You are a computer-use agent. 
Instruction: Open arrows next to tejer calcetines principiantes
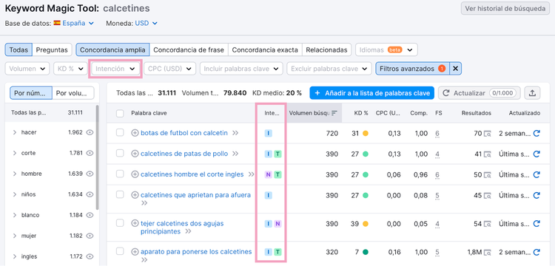(x=188, y=232)
